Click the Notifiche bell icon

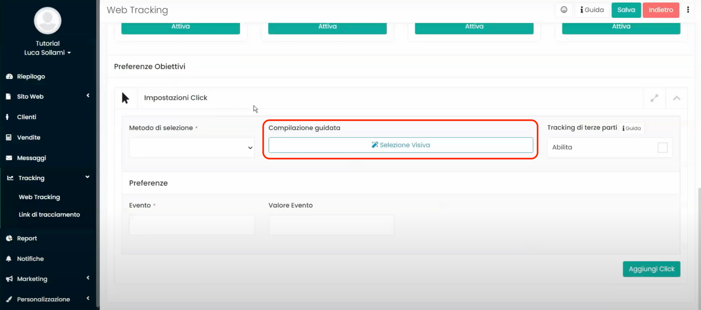click(9, 259)
